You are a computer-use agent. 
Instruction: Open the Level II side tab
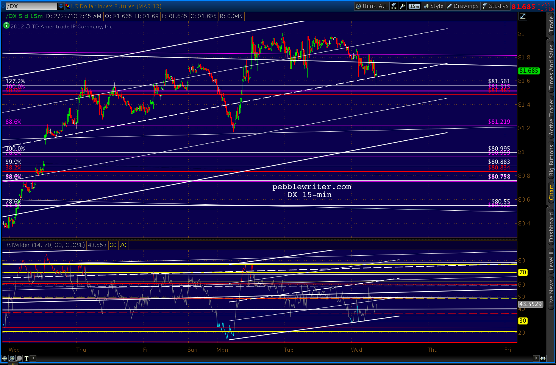click(551, 261)
